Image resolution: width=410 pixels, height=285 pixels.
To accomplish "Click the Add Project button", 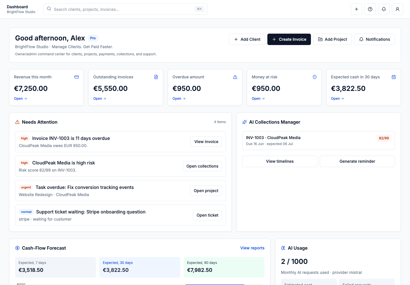I will 333,39.
